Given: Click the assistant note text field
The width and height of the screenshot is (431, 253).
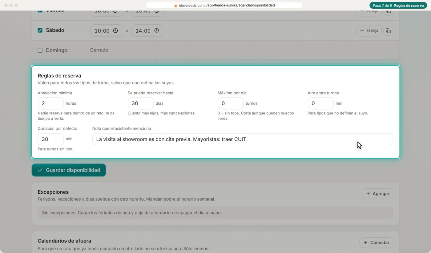Looking at the screenshot, I should (243, 139).
